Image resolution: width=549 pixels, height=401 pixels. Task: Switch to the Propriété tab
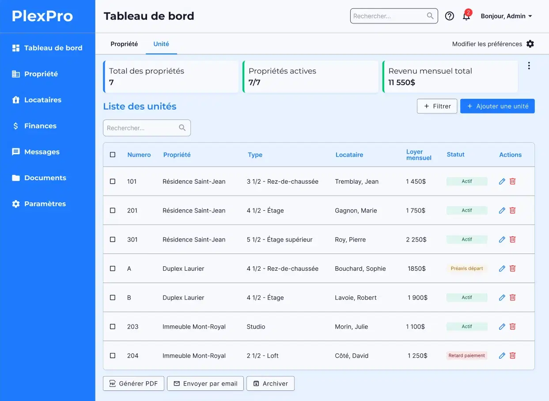(124, 44)
